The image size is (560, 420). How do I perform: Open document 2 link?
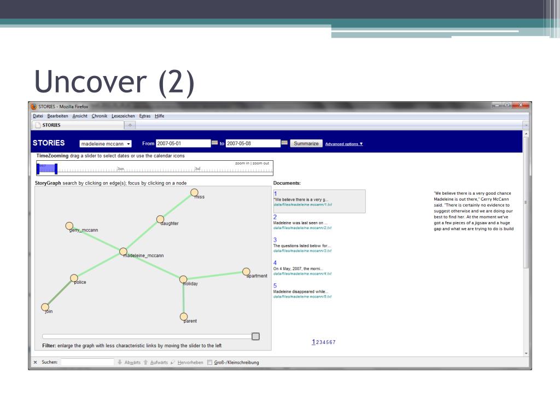coord(275,217)
